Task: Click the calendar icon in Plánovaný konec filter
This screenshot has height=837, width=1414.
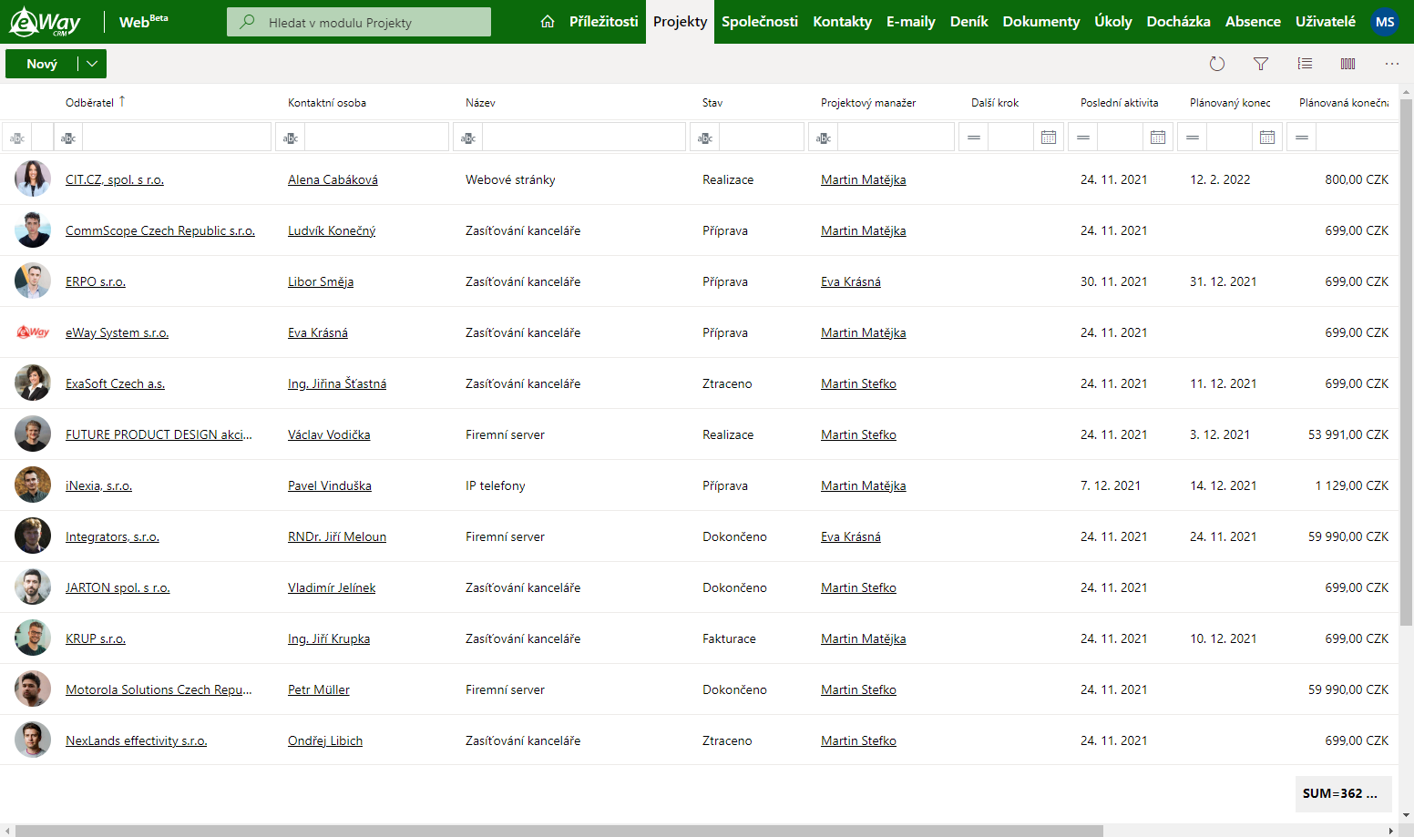Action: [x=1267, y=138]
